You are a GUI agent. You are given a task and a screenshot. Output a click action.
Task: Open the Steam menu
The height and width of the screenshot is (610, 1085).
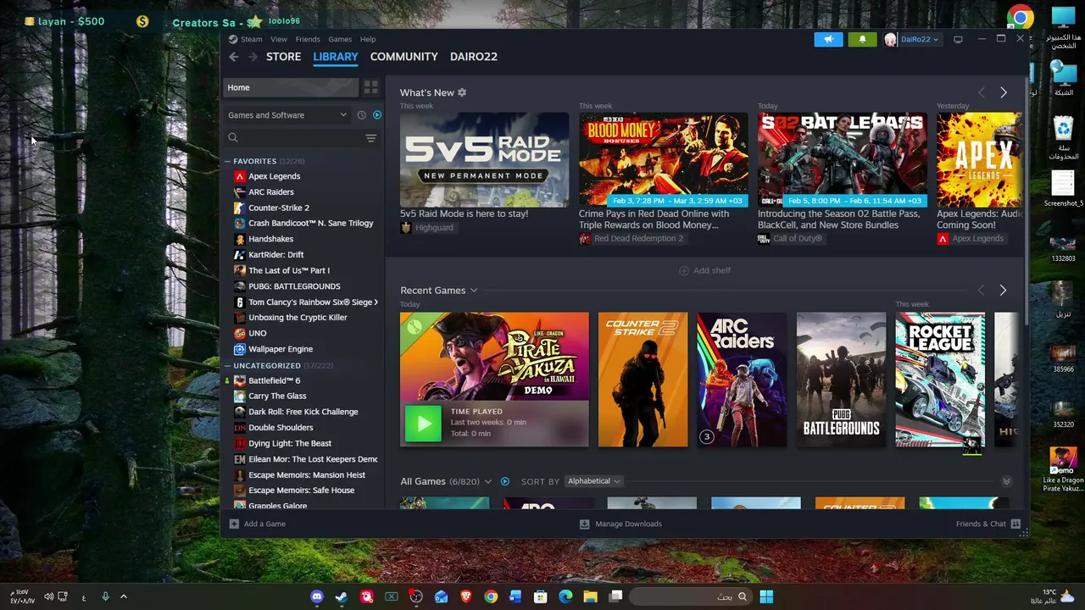[252, 39]
